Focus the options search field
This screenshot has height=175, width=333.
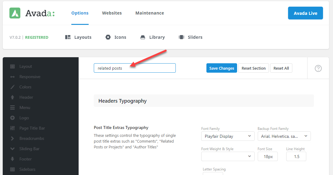click(135, 68)
